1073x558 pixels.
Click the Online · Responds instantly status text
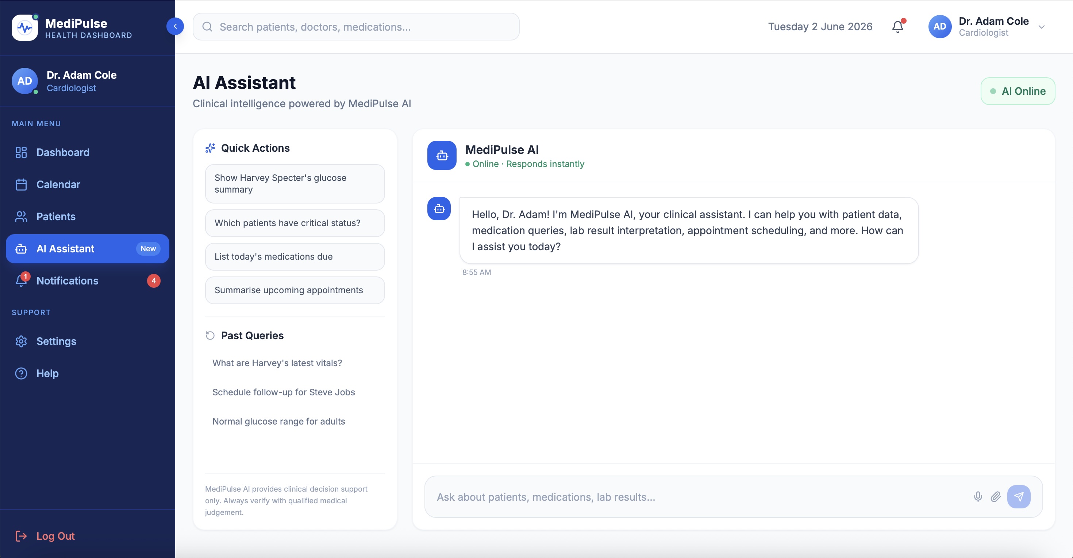(528, 164)
